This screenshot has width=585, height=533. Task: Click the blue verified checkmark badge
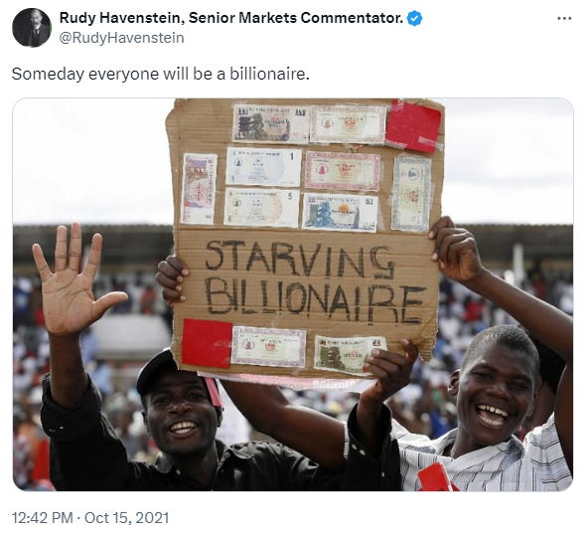[414, 18]
